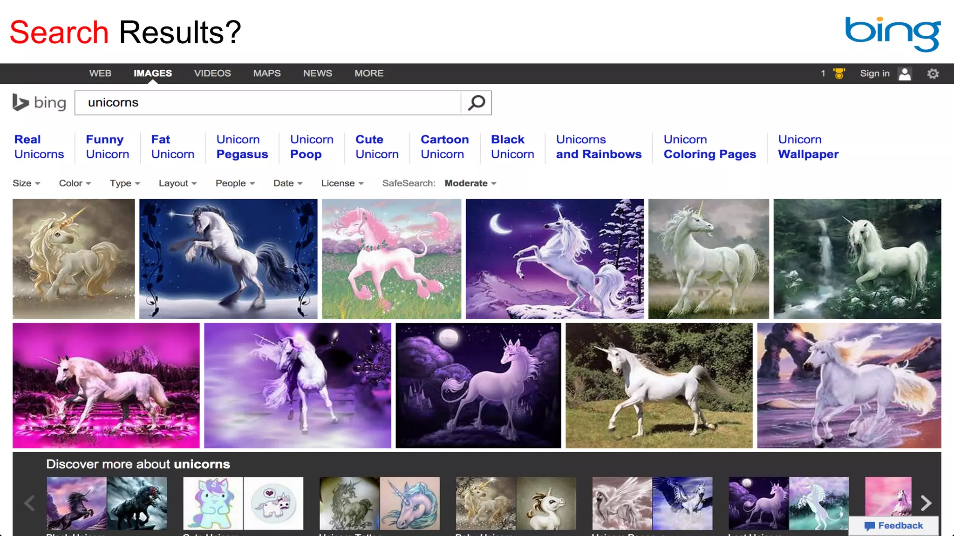Expand the Color filter dropdown
The width and height of the screenshot is (954, 536).
click(x=75, y=183)
